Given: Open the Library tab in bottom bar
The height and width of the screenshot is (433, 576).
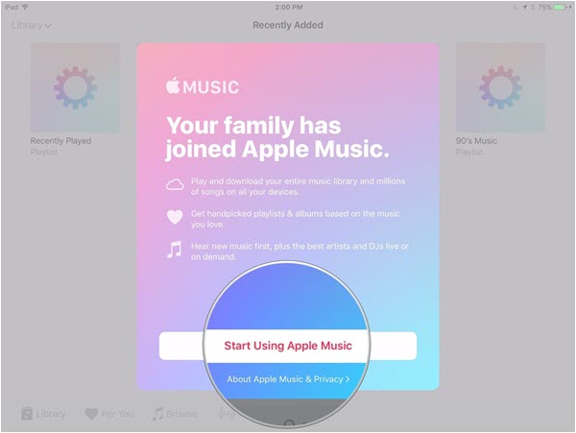Looking at the screenshot, I should (x=43, y=414).
